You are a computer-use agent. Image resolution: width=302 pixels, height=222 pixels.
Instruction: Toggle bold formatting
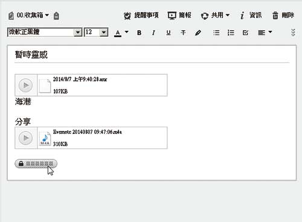pos(139,33)
